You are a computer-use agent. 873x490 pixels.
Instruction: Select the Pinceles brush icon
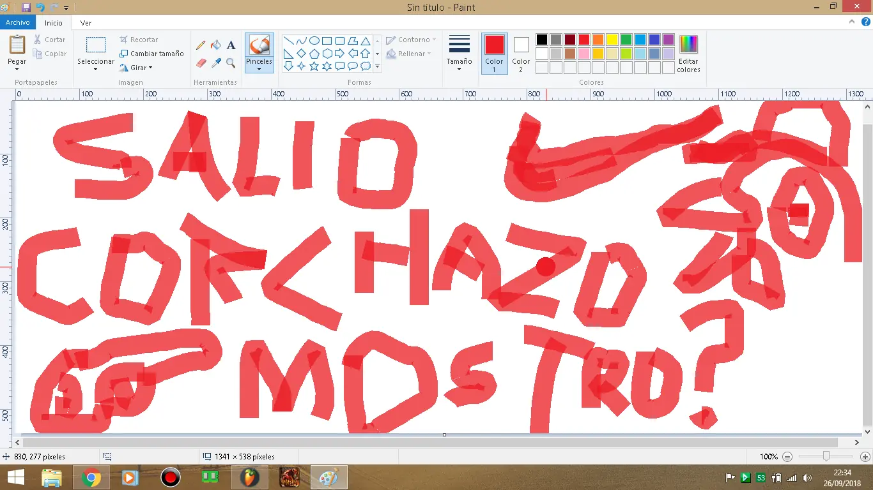259,48
